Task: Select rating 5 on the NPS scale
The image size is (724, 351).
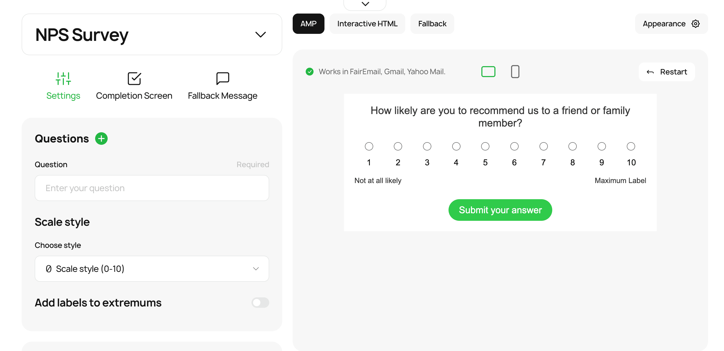Action: pos(485,146)
